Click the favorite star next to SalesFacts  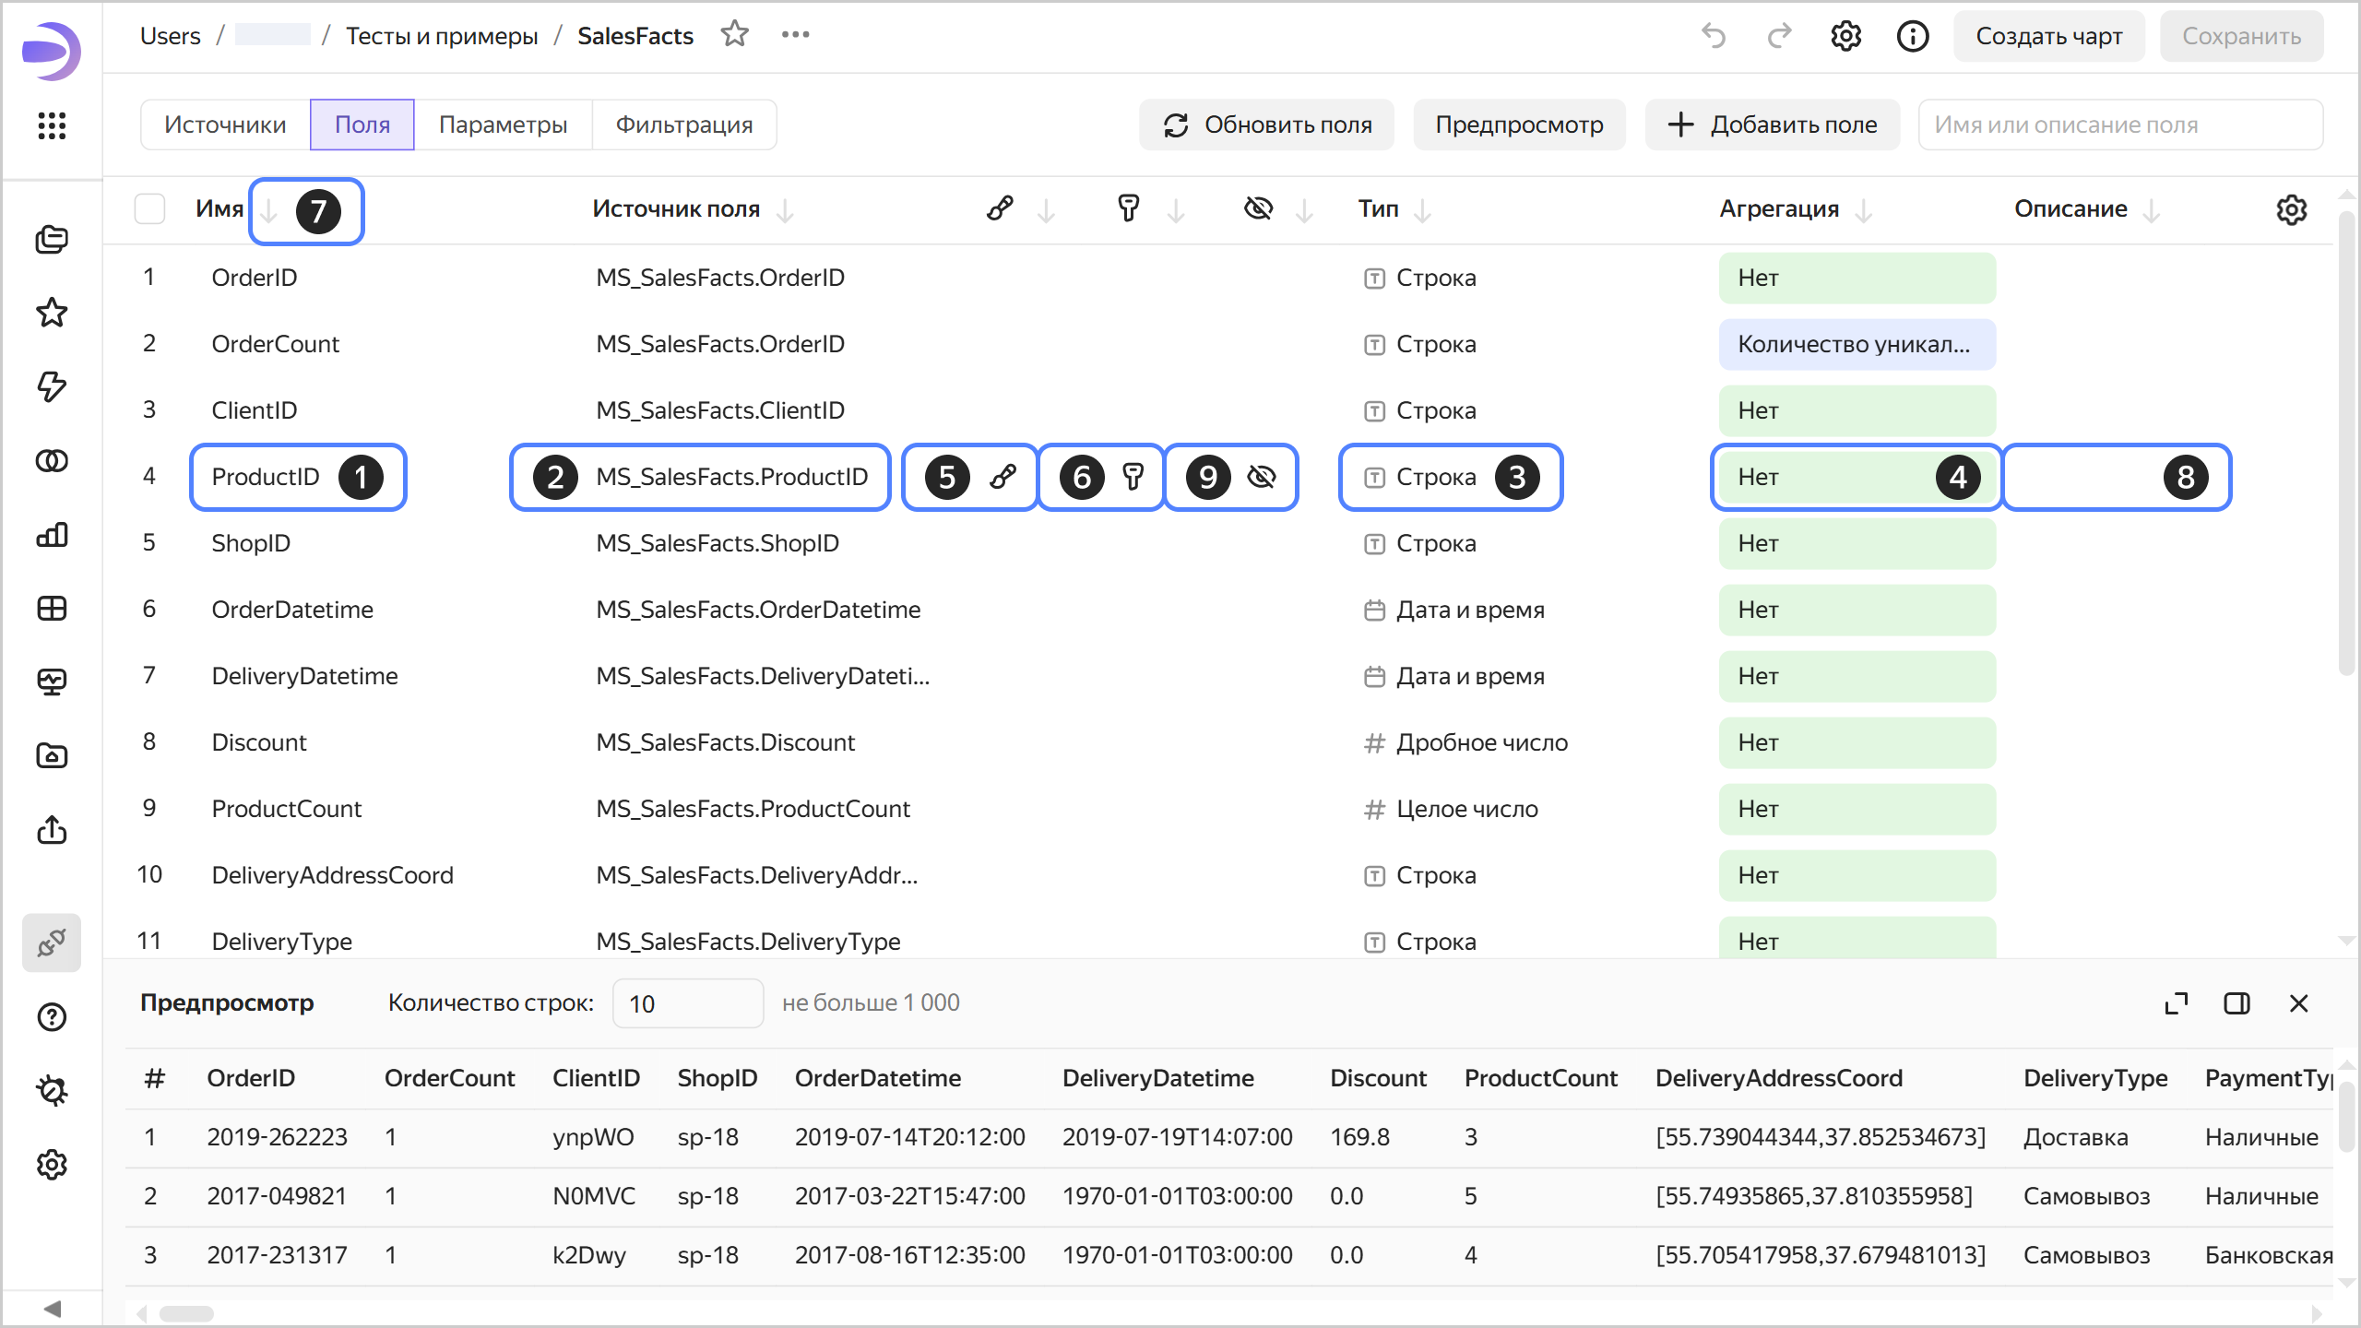click(734, 35)
